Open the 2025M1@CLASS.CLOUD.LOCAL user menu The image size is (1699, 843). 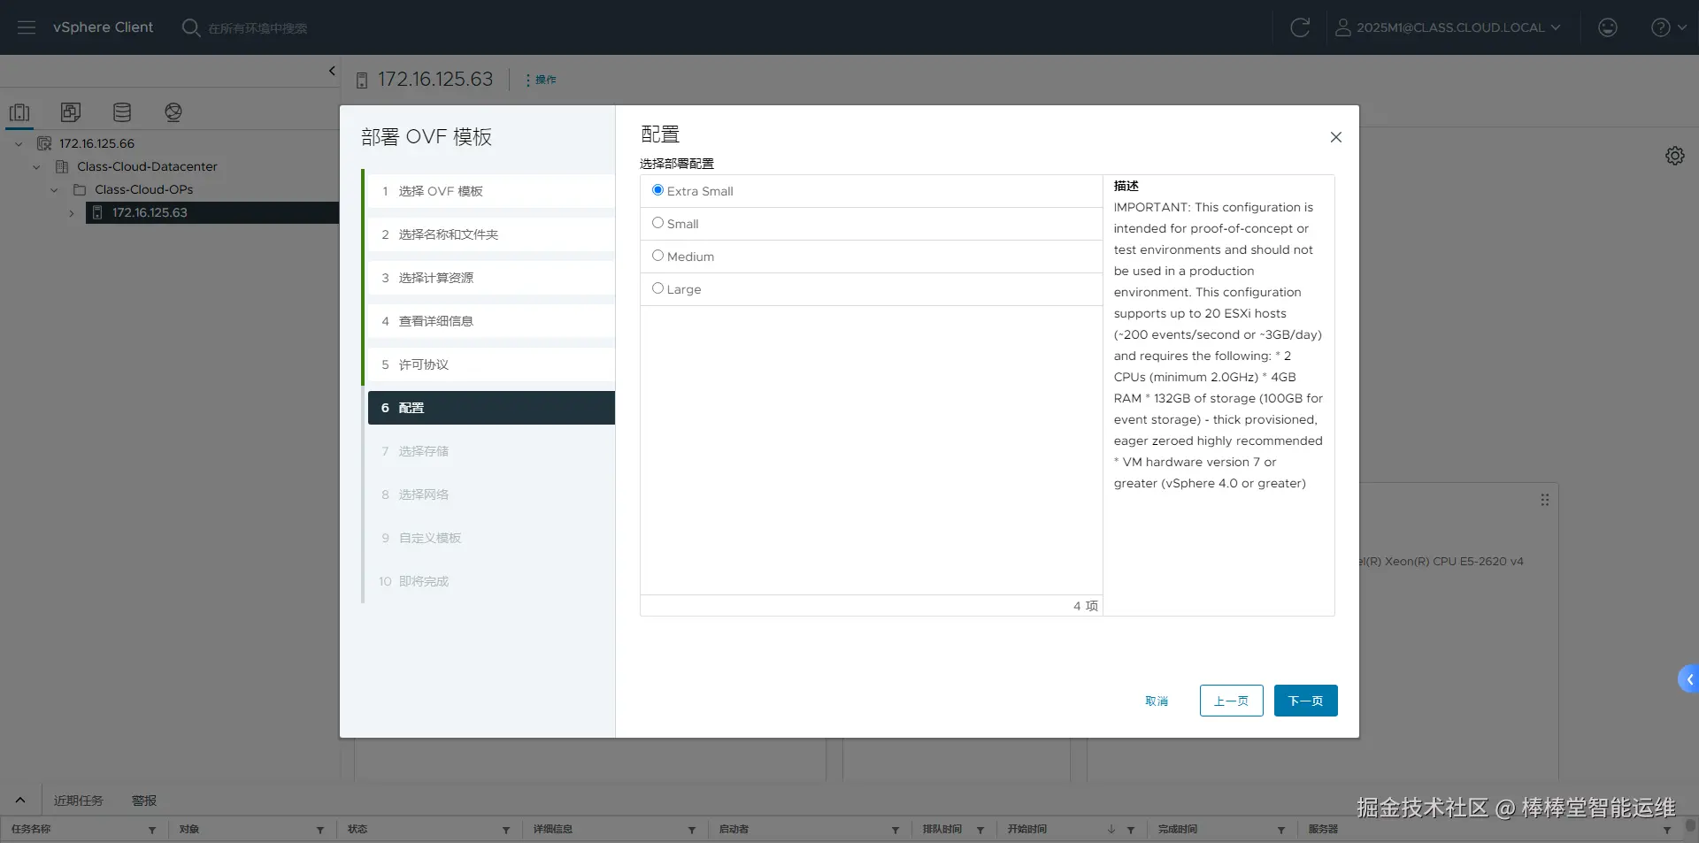point(1448,27)
